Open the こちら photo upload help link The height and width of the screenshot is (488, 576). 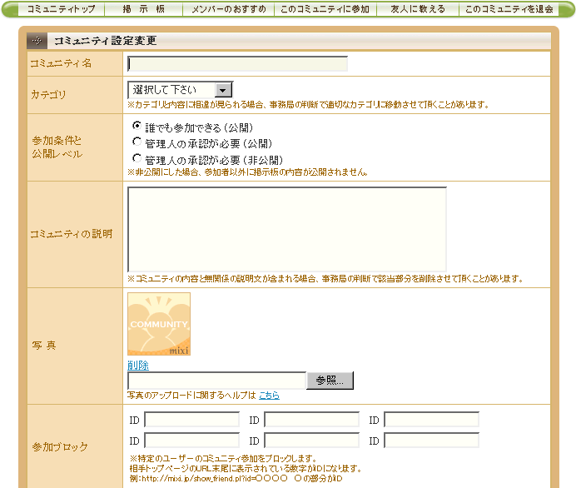[x=268, y=395]
